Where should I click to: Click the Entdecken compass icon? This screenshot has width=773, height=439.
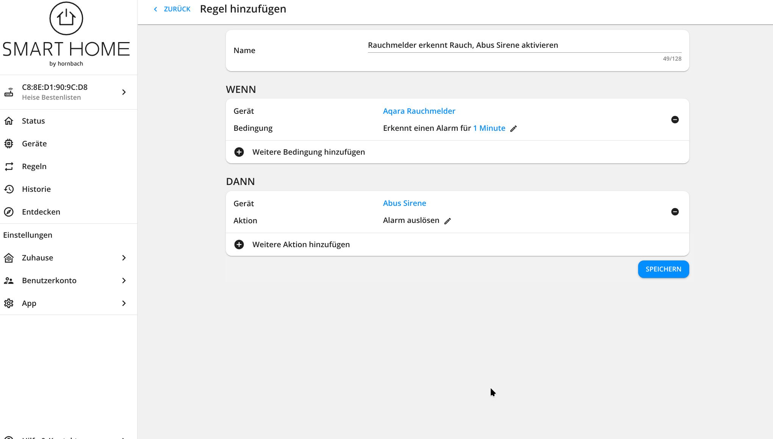(9, 212)
